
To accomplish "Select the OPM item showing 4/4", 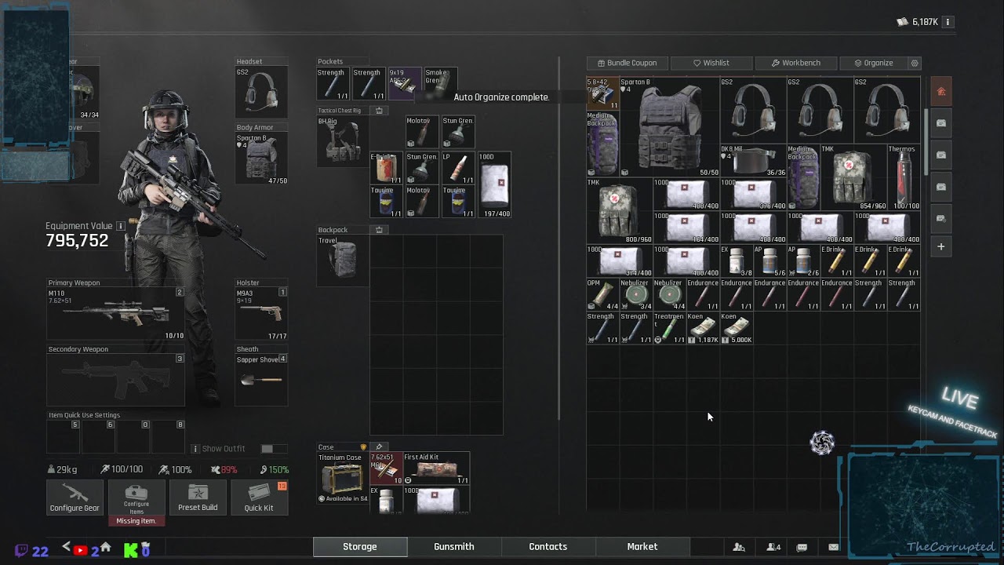I will pyautogui.click(x=603, y=294).
